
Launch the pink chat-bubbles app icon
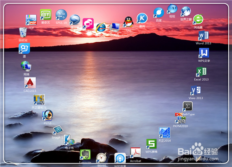[x=88, y=23]
